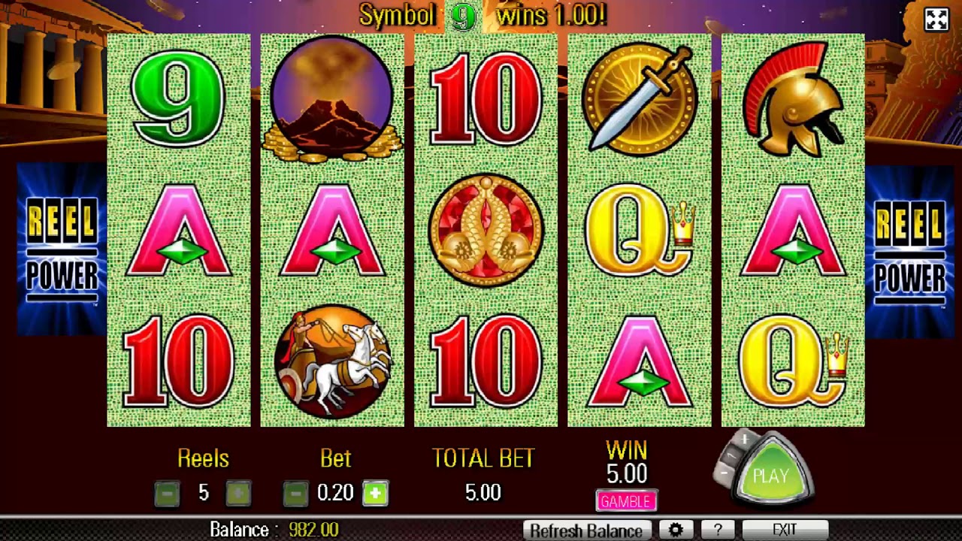Decrease the bet amount with minus

(x=295, y=493)
